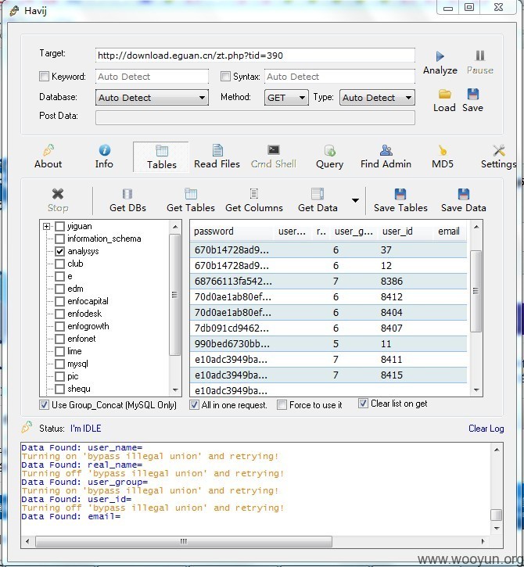
Task: Click the password column header
Action: pyautogui.click(x=231, y=231)
